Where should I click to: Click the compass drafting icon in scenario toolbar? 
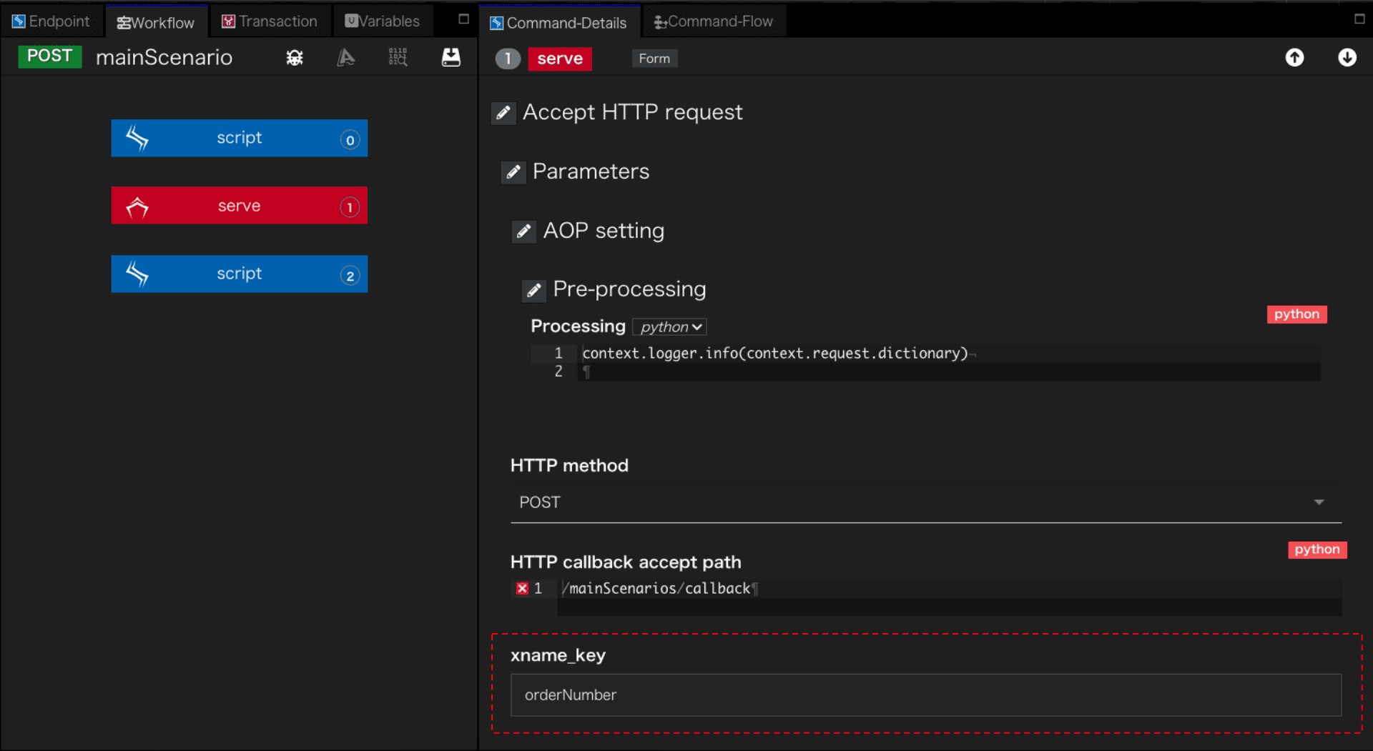tap(346, 57)
